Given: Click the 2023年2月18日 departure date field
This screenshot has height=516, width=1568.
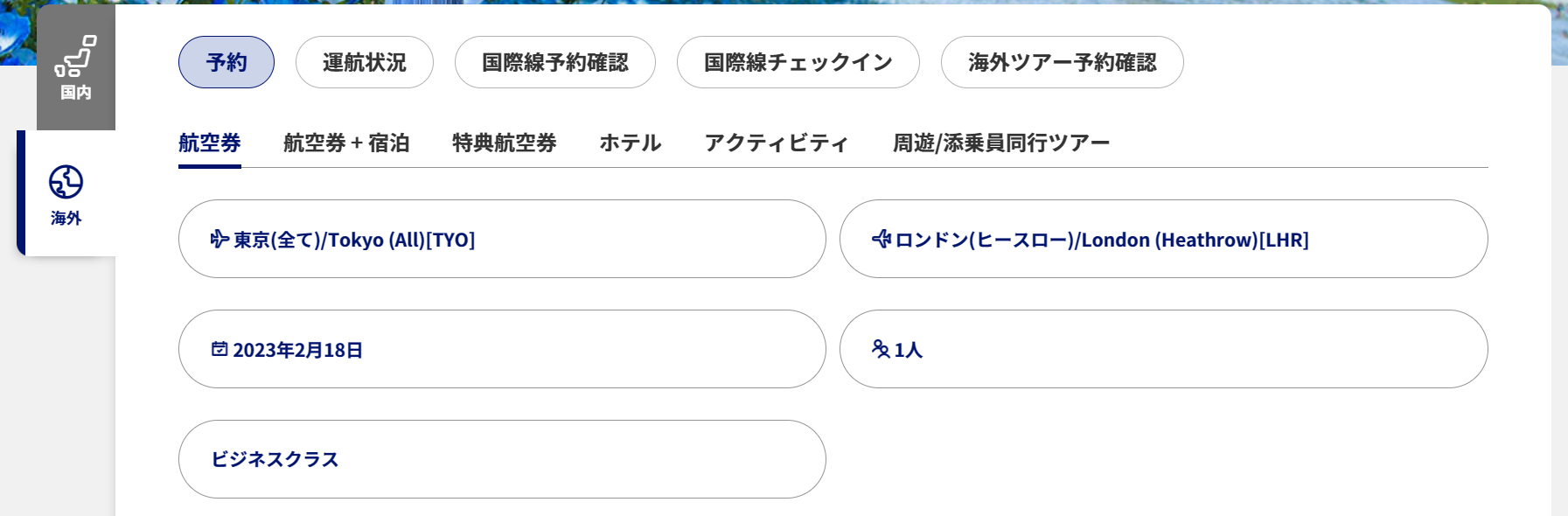Looking at the screenshot, I should [502, 349].
